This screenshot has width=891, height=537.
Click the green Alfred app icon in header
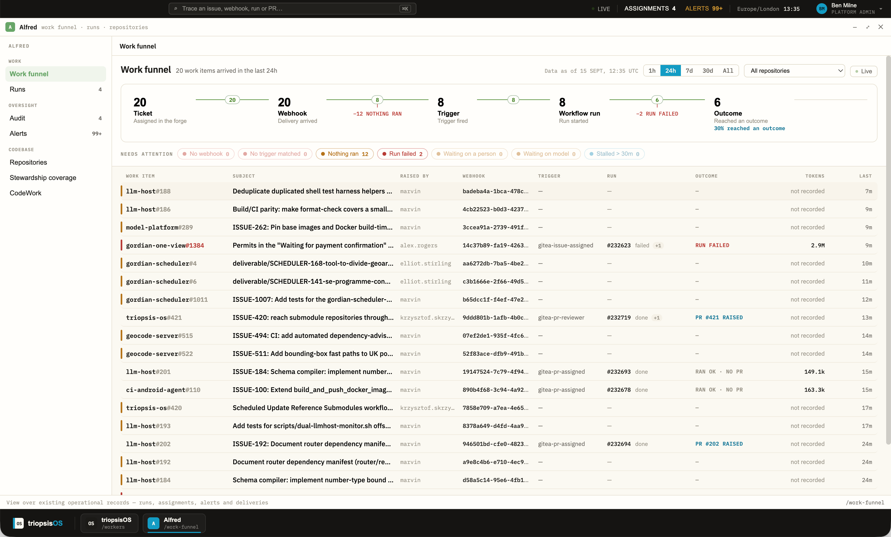point(10,27)
